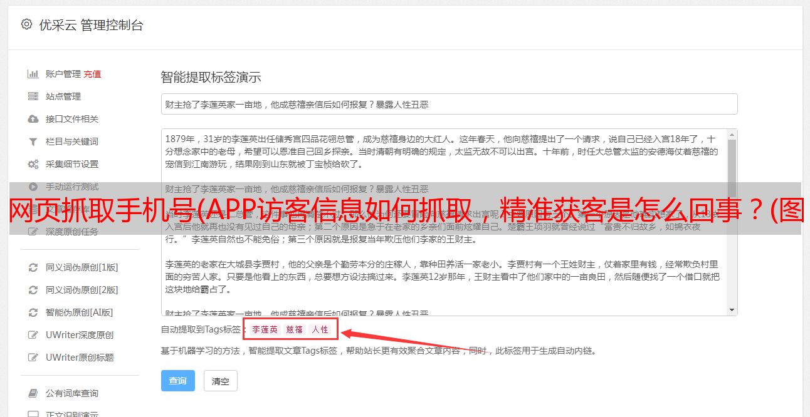Click the cloud upload icon for 接口文件相关
810x417 pixels.
(x=33, y=119)
